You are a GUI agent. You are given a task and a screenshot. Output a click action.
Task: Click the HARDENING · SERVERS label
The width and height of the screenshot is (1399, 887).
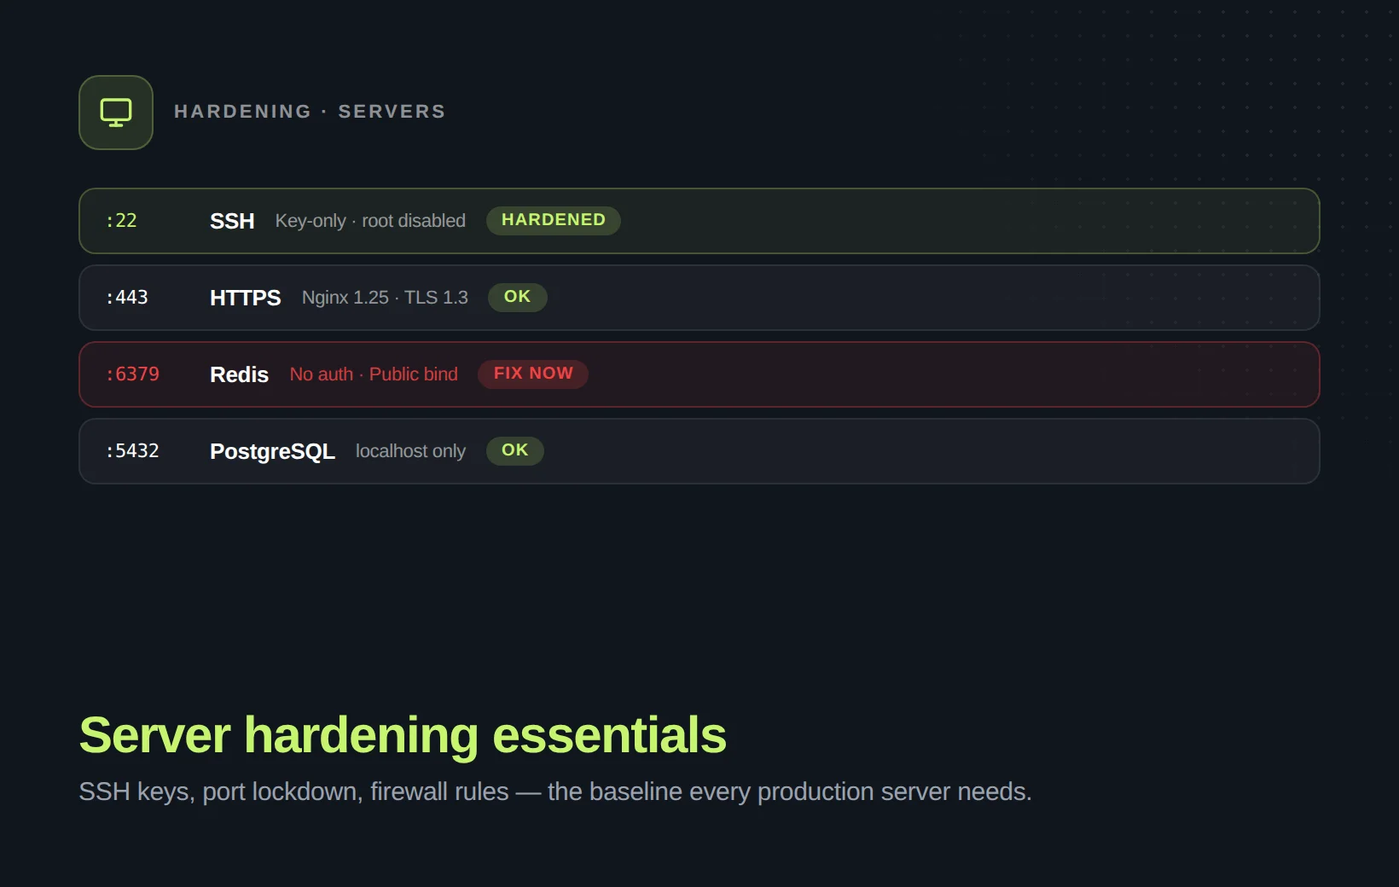point(310,112)
